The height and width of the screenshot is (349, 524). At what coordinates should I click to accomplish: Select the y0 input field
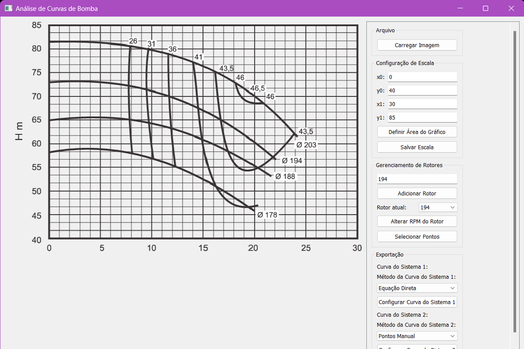(422, 90)
